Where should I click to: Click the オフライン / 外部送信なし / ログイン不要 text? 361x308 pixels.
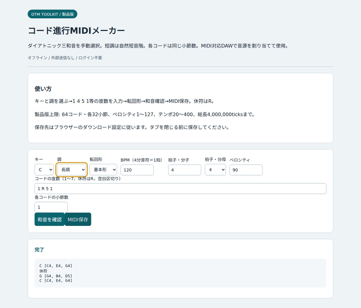(x=65, y=58)
